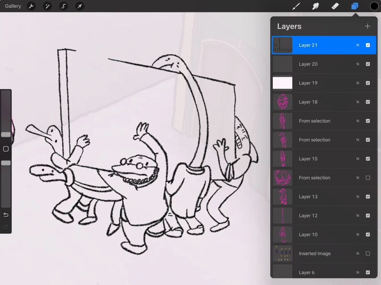Viewport: 381px width, 285px height.
Task: Tap the Layer 12 thumbnail
Action: tap(282, 216)
